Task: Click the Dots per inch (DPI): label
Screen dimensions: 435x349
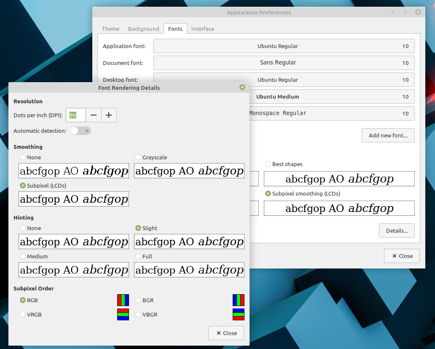Action: (x=38, y=115)
